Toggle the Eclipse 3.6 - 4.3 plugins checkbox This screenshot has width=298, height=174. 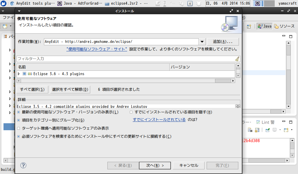tap(24, 74)
